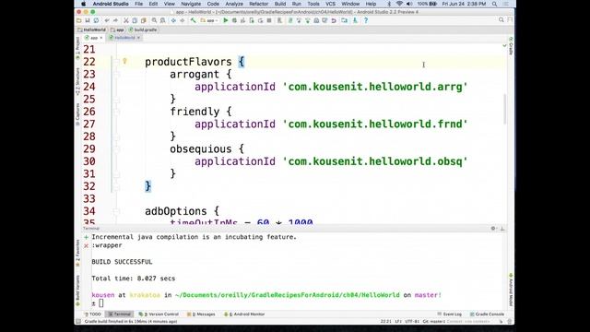The width and height of the screenshot is (590, 332).
Task: Open terminal settings gear icon
Action: click(493, 228)
